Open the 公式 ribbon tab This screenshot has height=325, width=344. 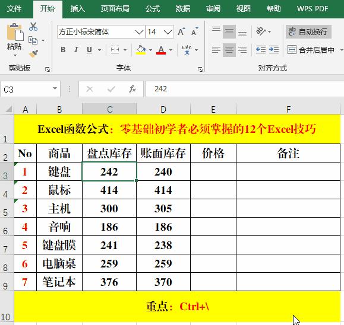coord(153,9)
